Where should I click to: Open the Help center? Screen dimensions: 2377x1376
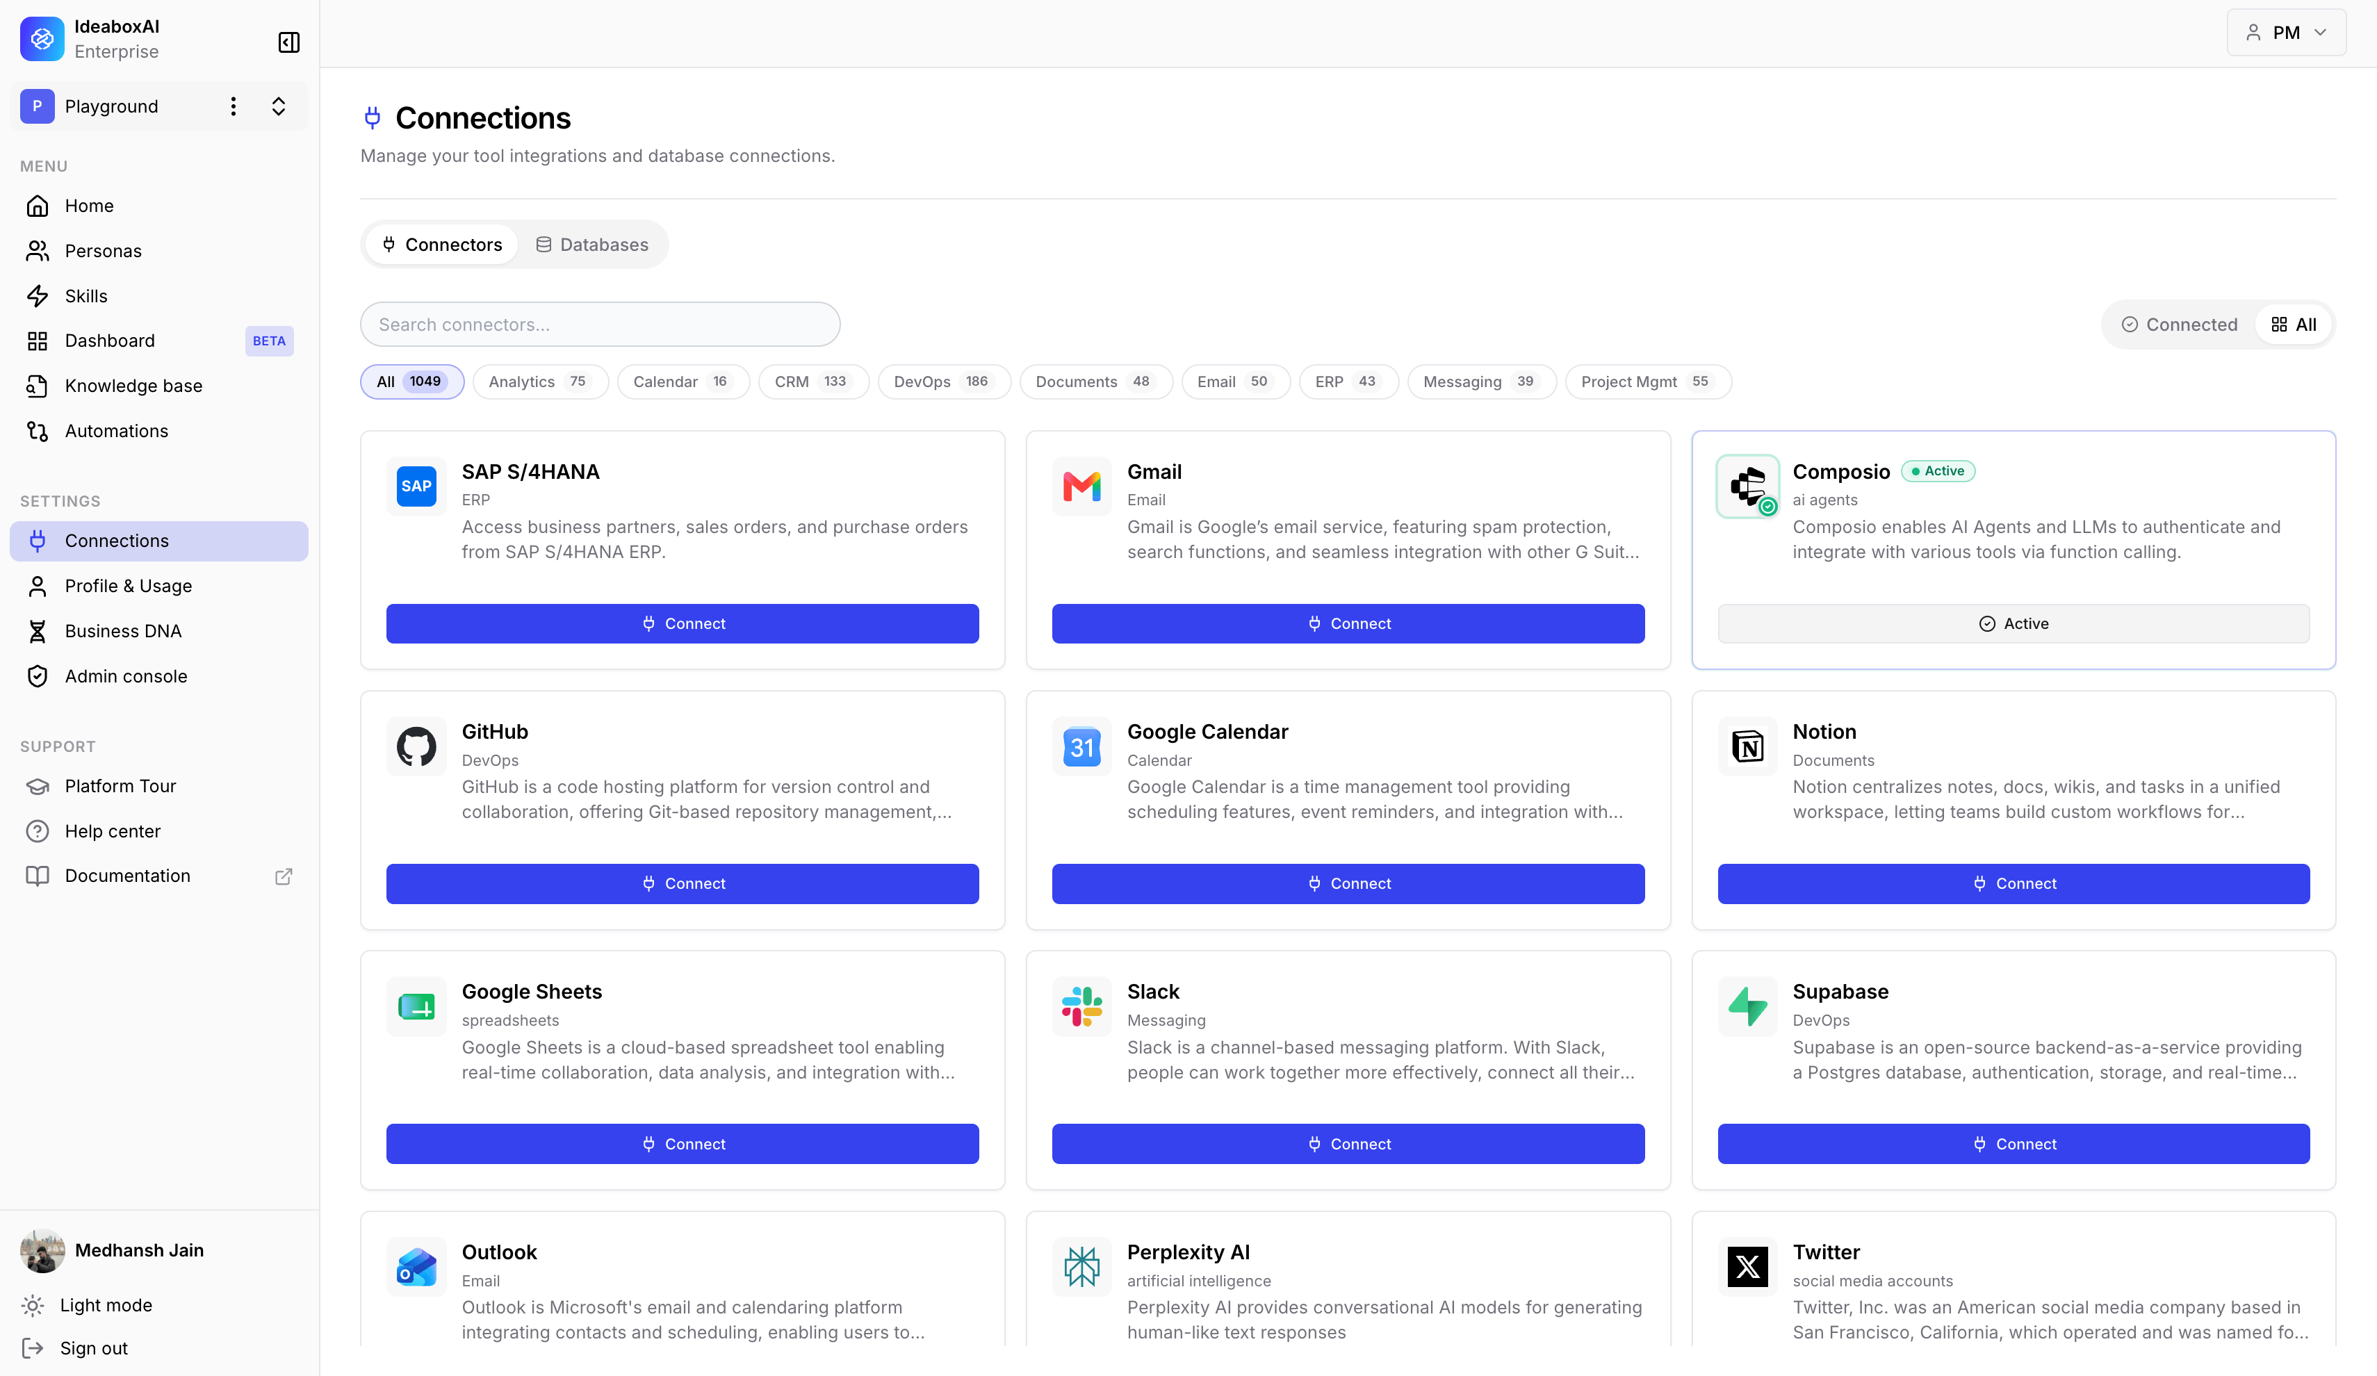[158, 831]
